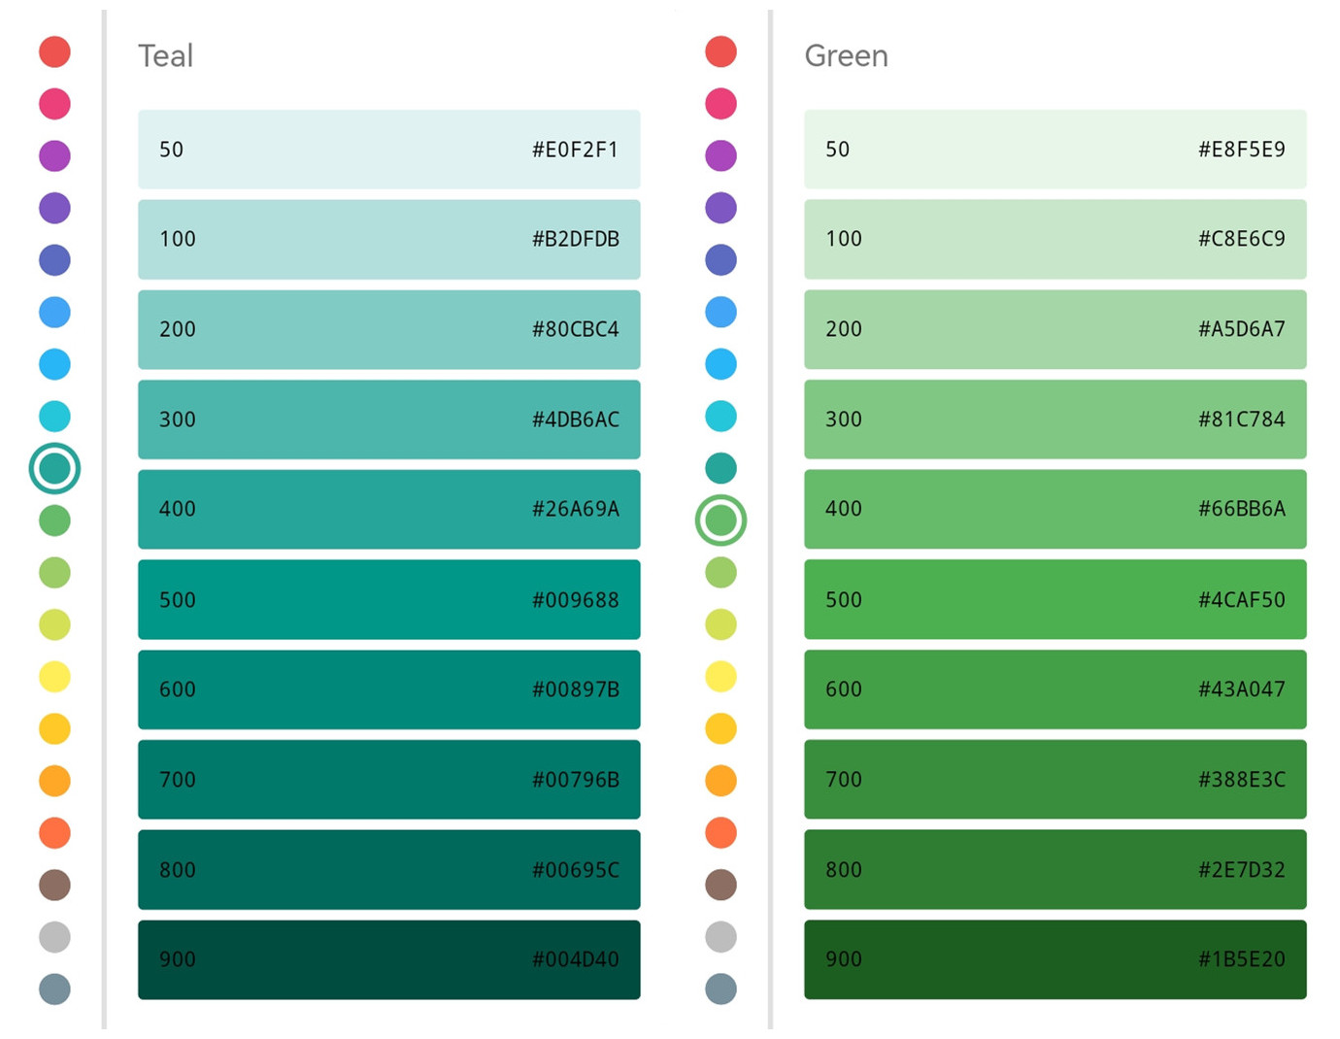Pick the indigo dot in the Teal panel

point(54,260)
